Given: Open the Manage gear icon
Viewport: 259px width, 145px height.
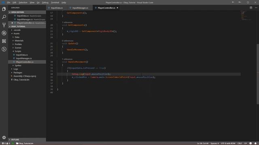Looking at the screenshot, I should (x=4, y=137).
